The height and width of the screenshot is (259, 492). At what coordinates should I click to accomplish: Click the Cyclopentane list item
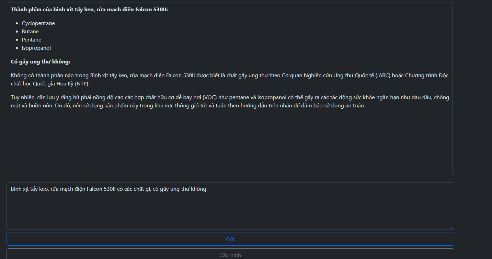click(x=38, y=23)
